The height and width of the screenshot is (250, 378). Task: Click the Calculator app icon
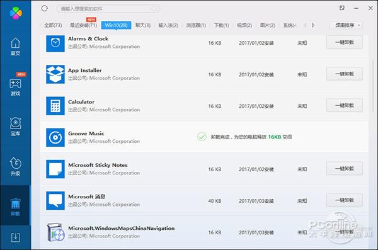(x=55, y=106)
